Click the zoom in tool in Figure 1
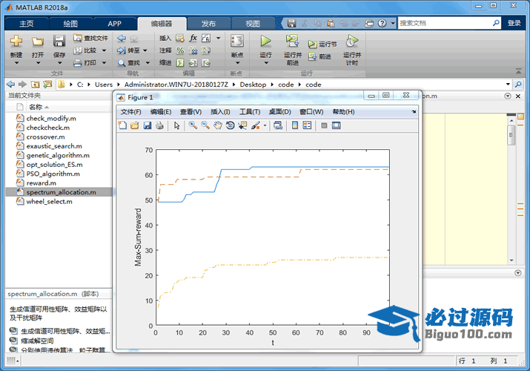Screen dimensions: 530x371 click(192, 125)
